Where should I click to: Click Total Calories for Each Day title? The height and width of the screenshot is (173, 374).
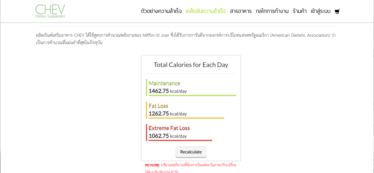[191, 65]
